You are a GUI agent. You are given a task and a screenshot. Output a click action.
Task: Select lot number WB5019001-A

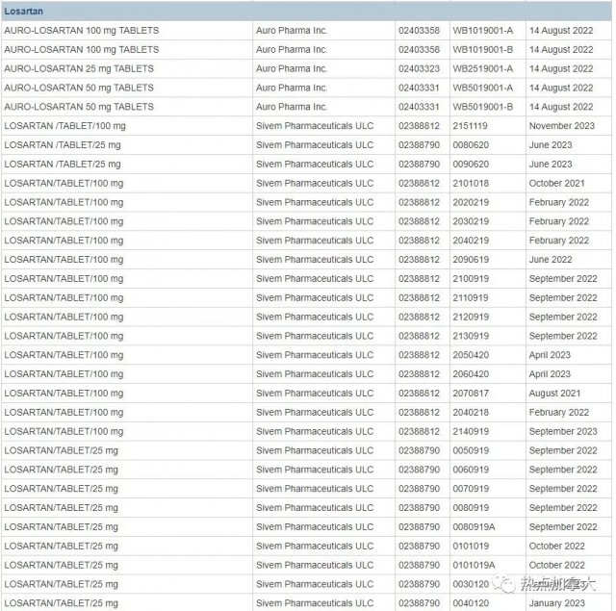point(483,88)
